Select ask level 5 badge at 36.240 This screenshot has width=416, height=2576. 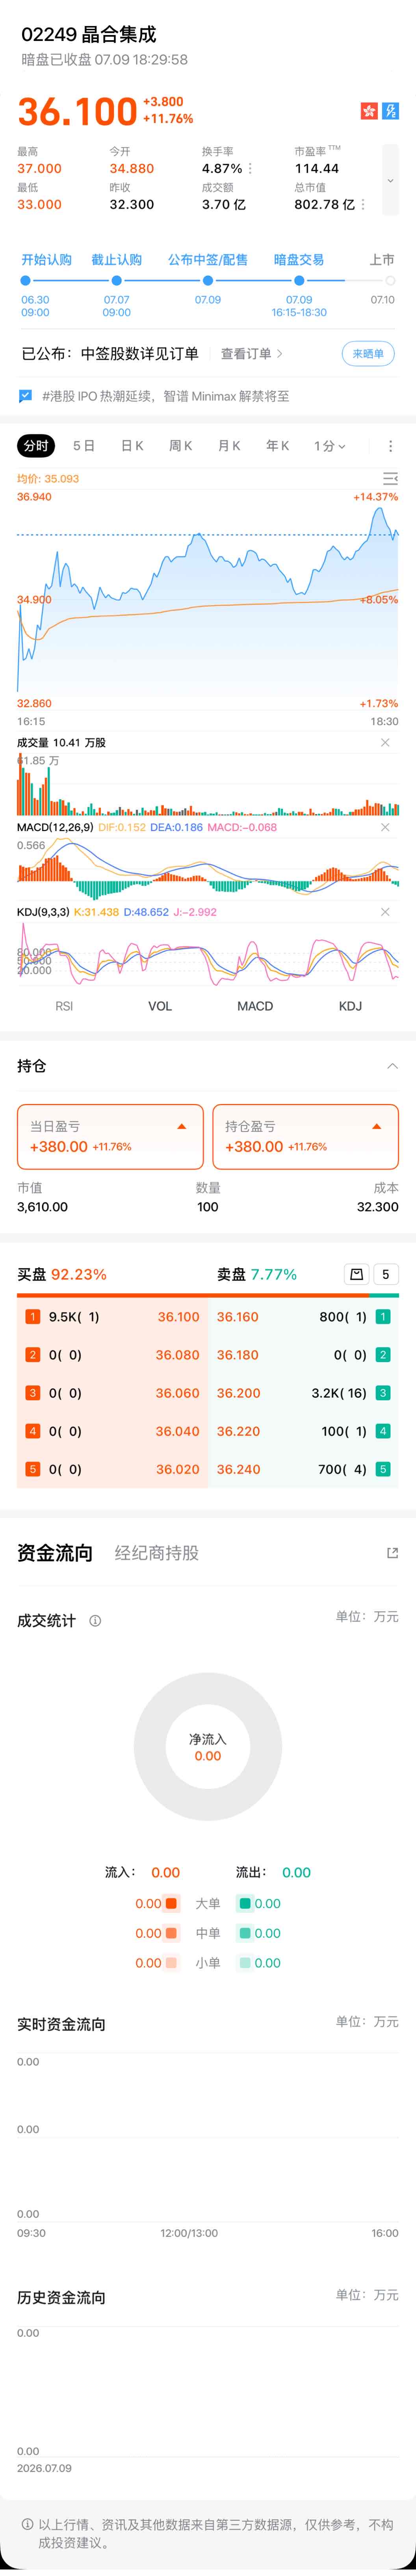click(383, 1469)
